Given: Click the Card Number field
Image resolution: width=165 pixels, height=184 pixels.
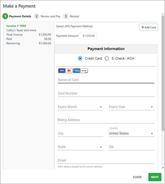Looking at the screenshot, I should pyautogui.click(x=106, y=93).
